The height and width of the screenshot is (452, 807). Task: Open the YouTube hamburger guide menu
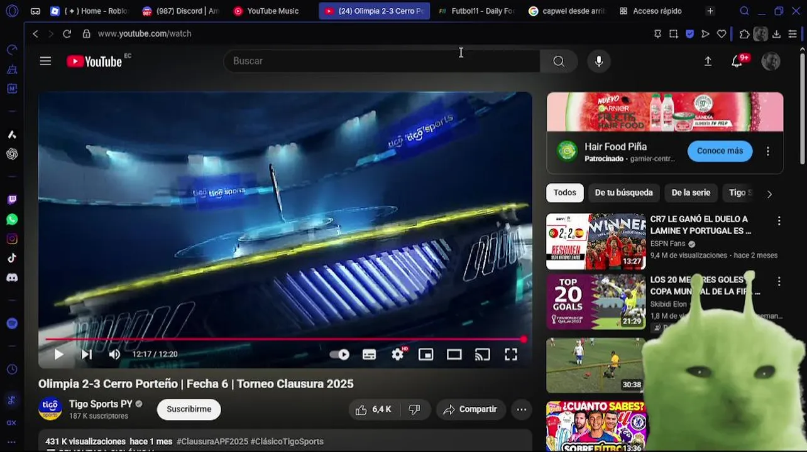coord(45,61)
